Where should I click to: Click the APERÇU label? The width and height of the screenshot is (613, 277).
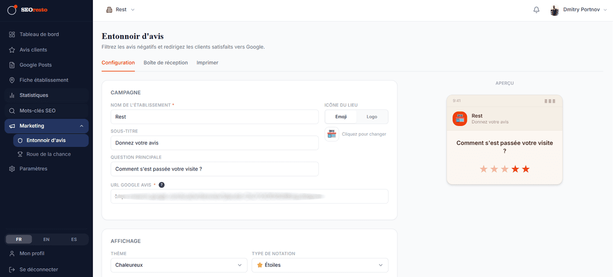505,83
